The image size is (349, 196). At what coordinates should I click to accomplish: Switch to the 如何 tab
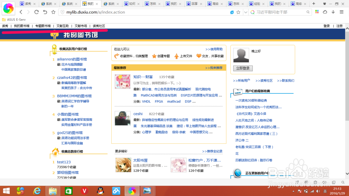pos(132,4)
